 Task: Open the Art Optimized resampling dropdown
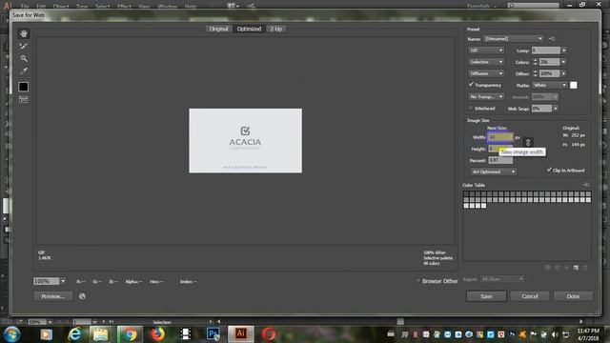click(494, 171)
